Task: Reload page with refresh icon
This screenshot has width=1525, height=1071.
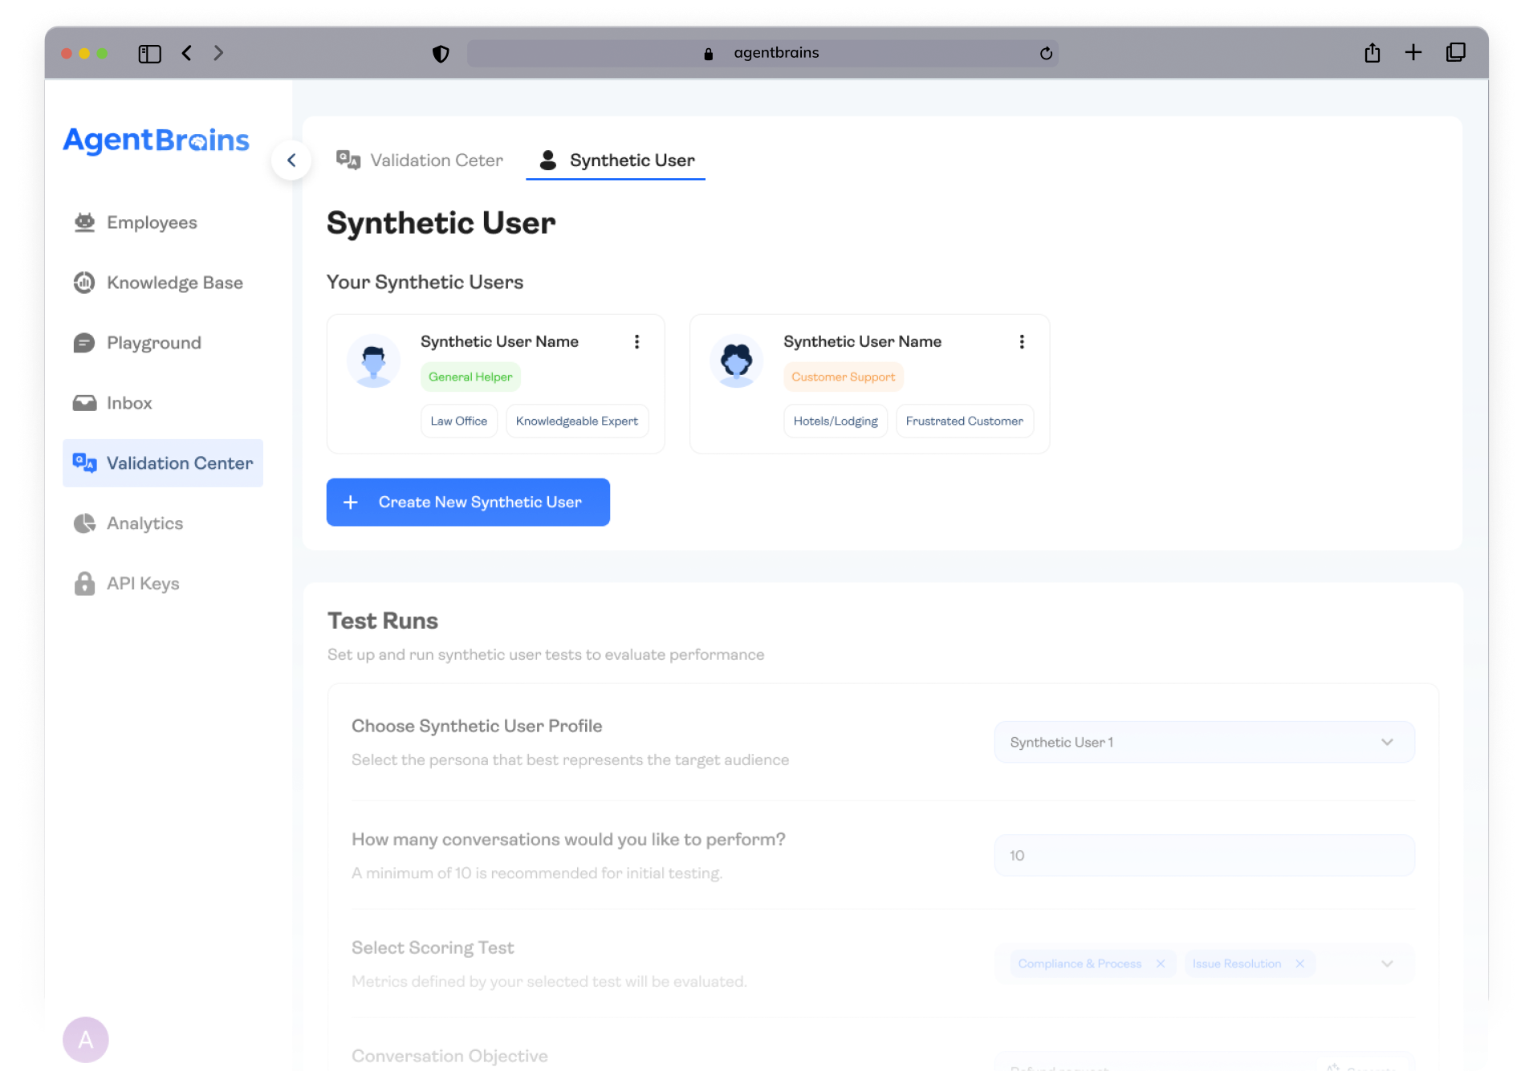Action: 1046,53
